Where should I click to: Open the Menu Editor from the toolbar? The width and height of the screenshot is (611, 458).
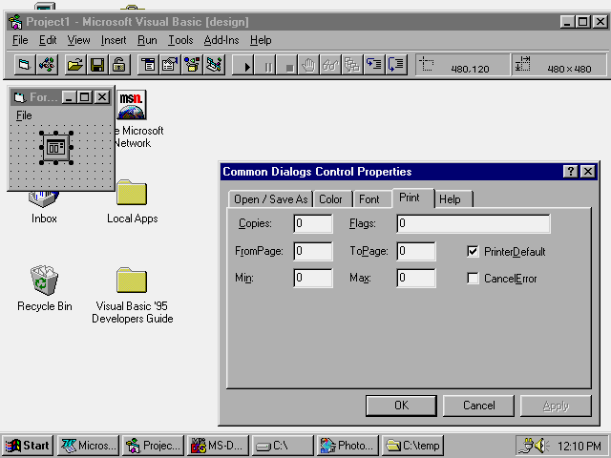(x=148, y=65)
